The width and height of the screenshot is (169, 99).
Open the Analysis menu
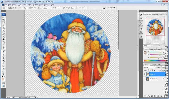(35, 5)
